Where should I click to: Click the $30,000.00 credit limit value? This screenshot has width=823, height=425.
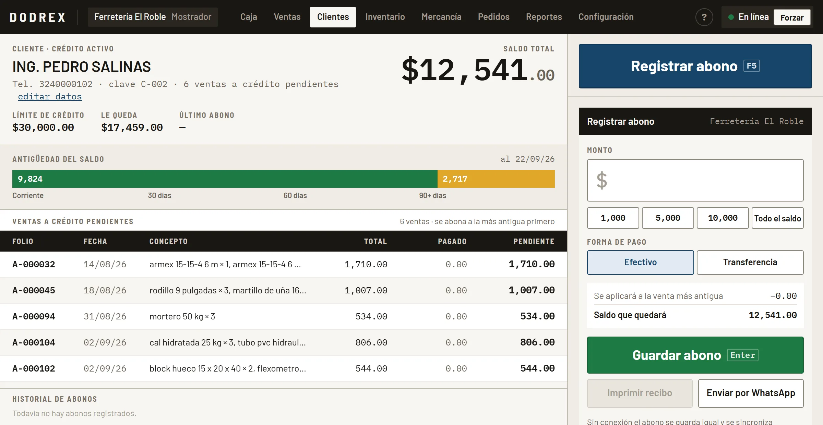coord(43,127)
